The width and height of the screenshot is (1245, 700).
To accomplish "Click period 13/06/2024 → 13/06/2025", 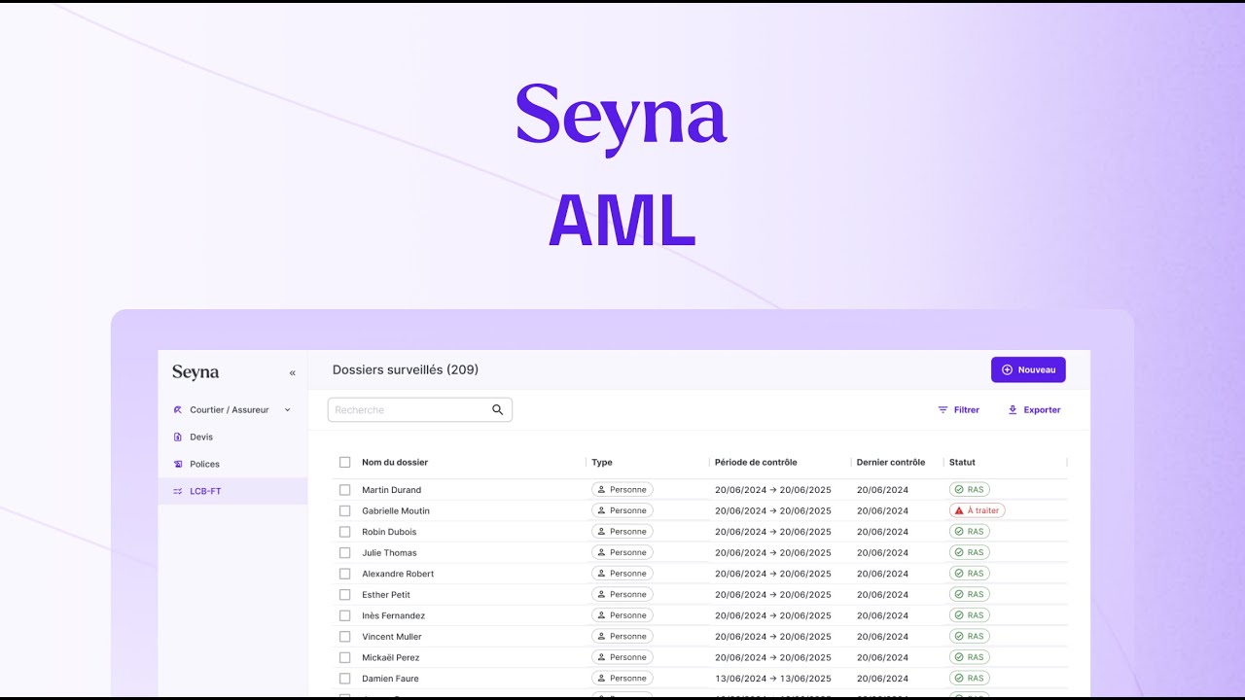I will (773, 679).
